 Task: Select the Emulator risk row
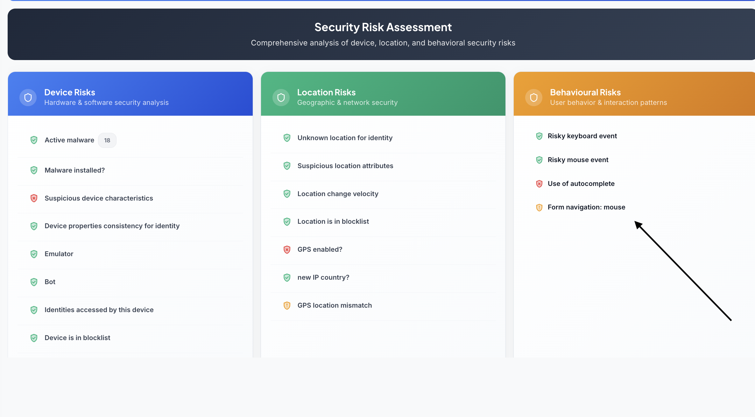pyautogui.click(x=130, y=254)
